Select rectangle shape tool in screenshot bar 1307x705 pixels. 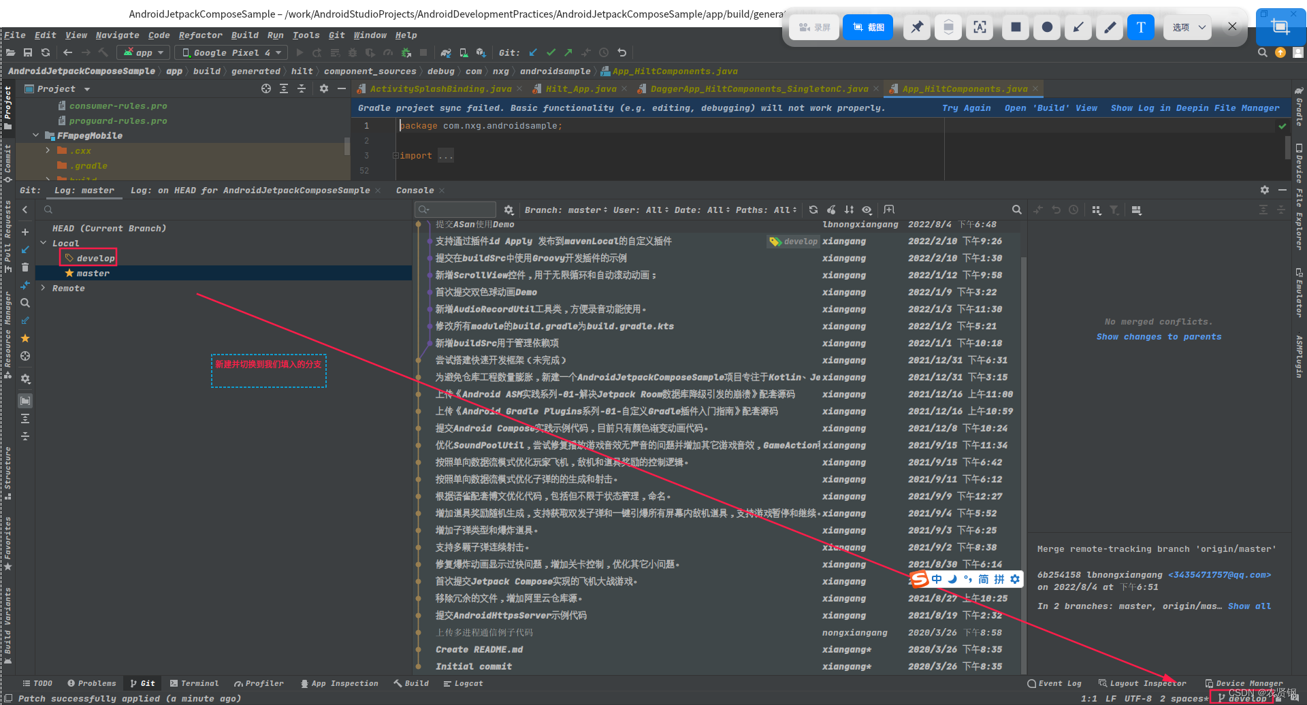pos(1016,27)
